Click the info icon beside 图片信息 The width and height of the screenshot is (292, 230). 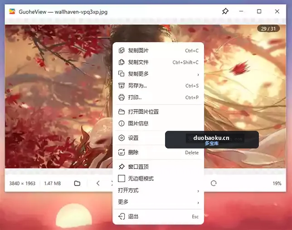coord(122,123)
